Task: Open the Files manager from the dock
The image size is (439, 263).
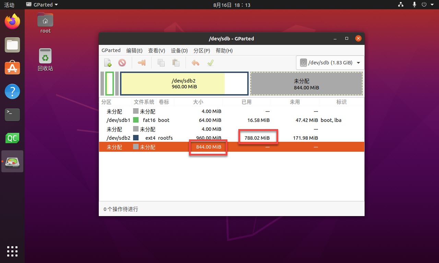Action: tap(12, 45)
